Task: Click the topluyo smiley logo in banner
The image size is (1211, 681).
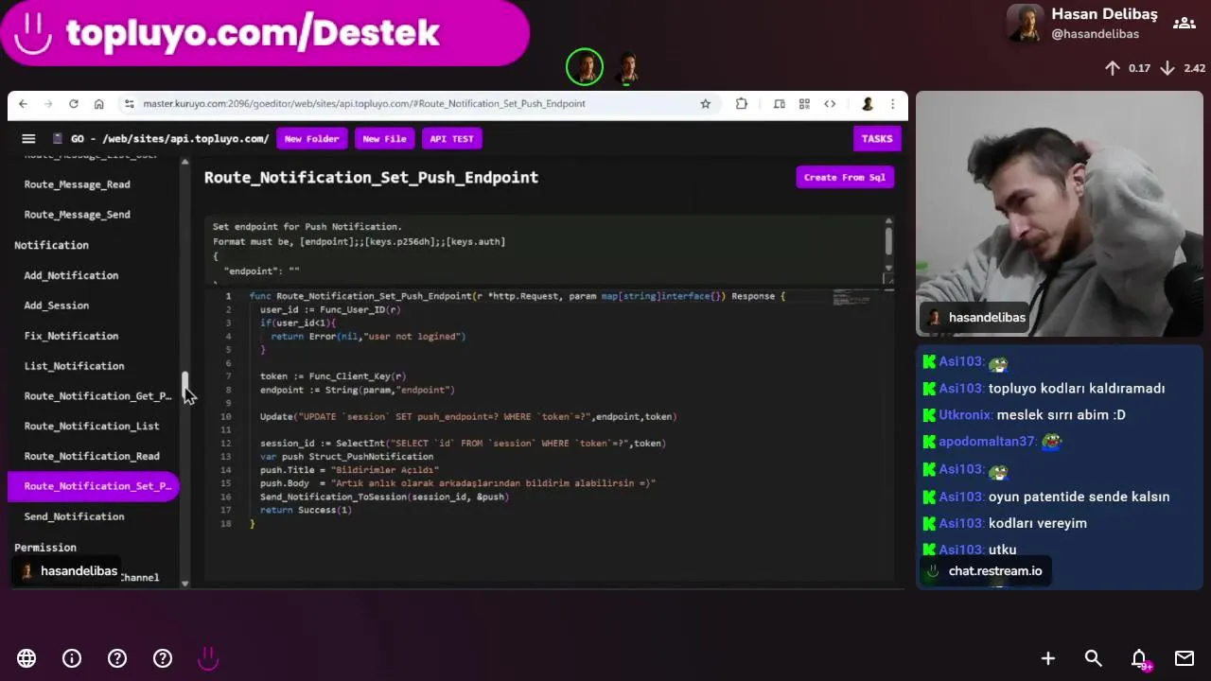Action: click(x=33, y=33)
